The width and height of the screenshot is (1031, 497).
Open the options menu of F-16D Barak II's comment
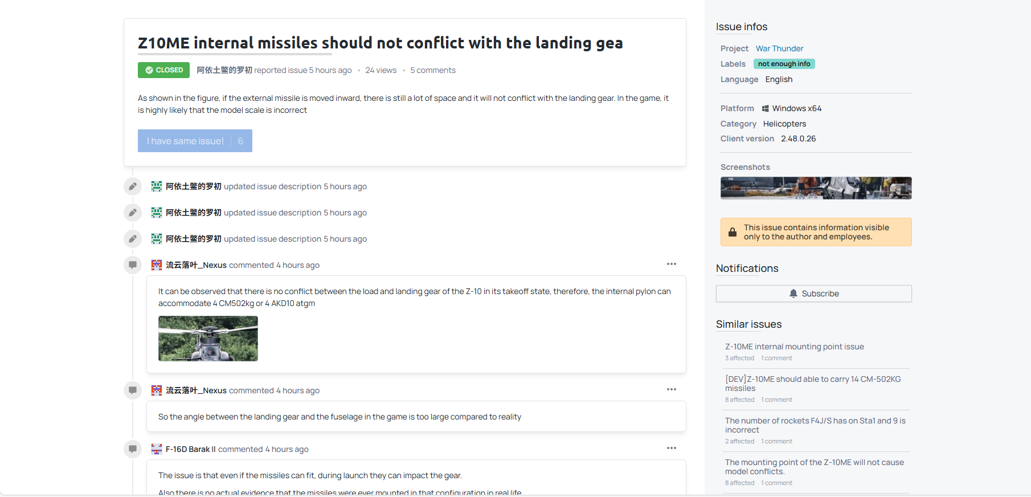[x=672, y=448]
